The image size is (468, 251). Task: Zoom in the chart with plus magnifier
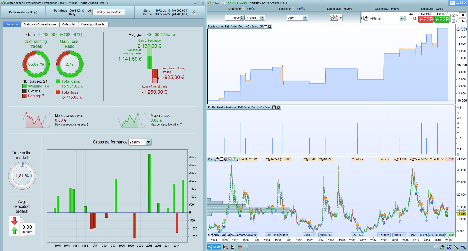pos(463,247)
